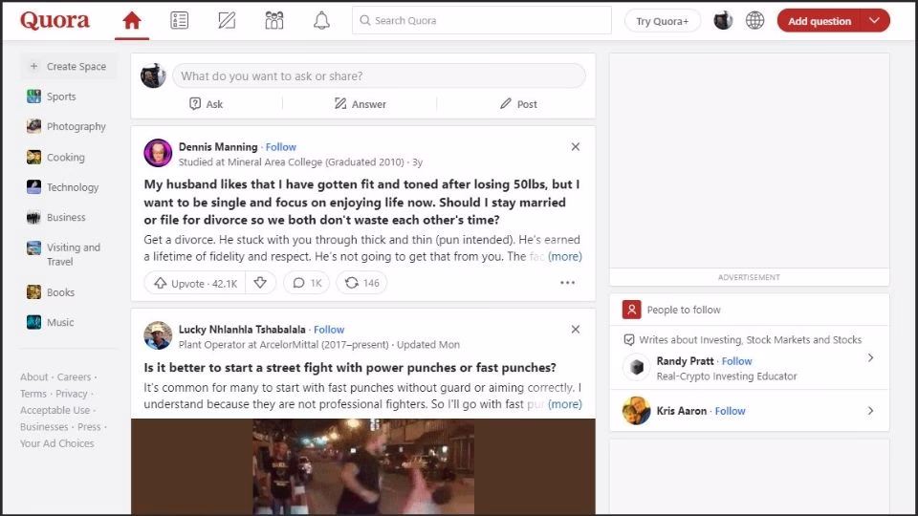Open the Music space
Viewport: 918px width, 516px height.
(x=51, y=322)
